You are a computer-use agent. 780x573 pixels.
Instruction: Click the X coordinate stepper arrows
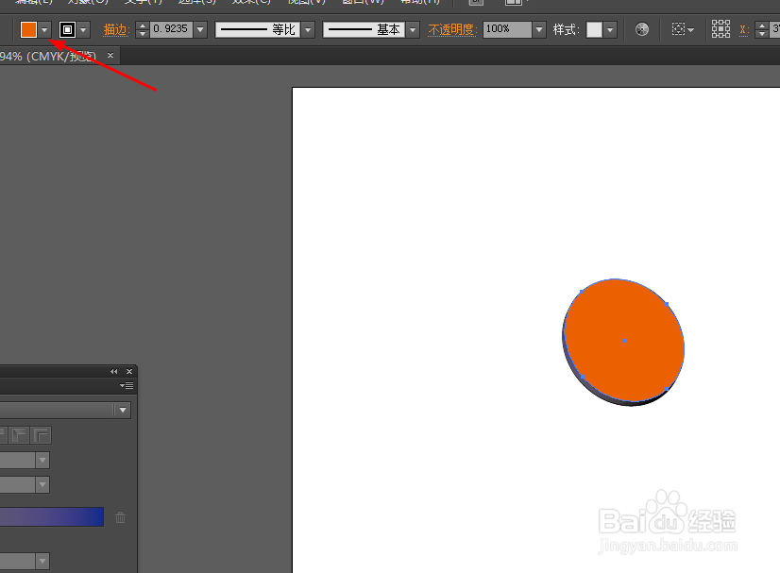tap(762, 30)
